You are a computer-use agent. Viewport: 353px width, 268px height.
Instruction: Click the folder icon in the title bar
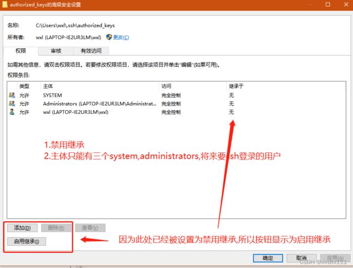(4, 4)
